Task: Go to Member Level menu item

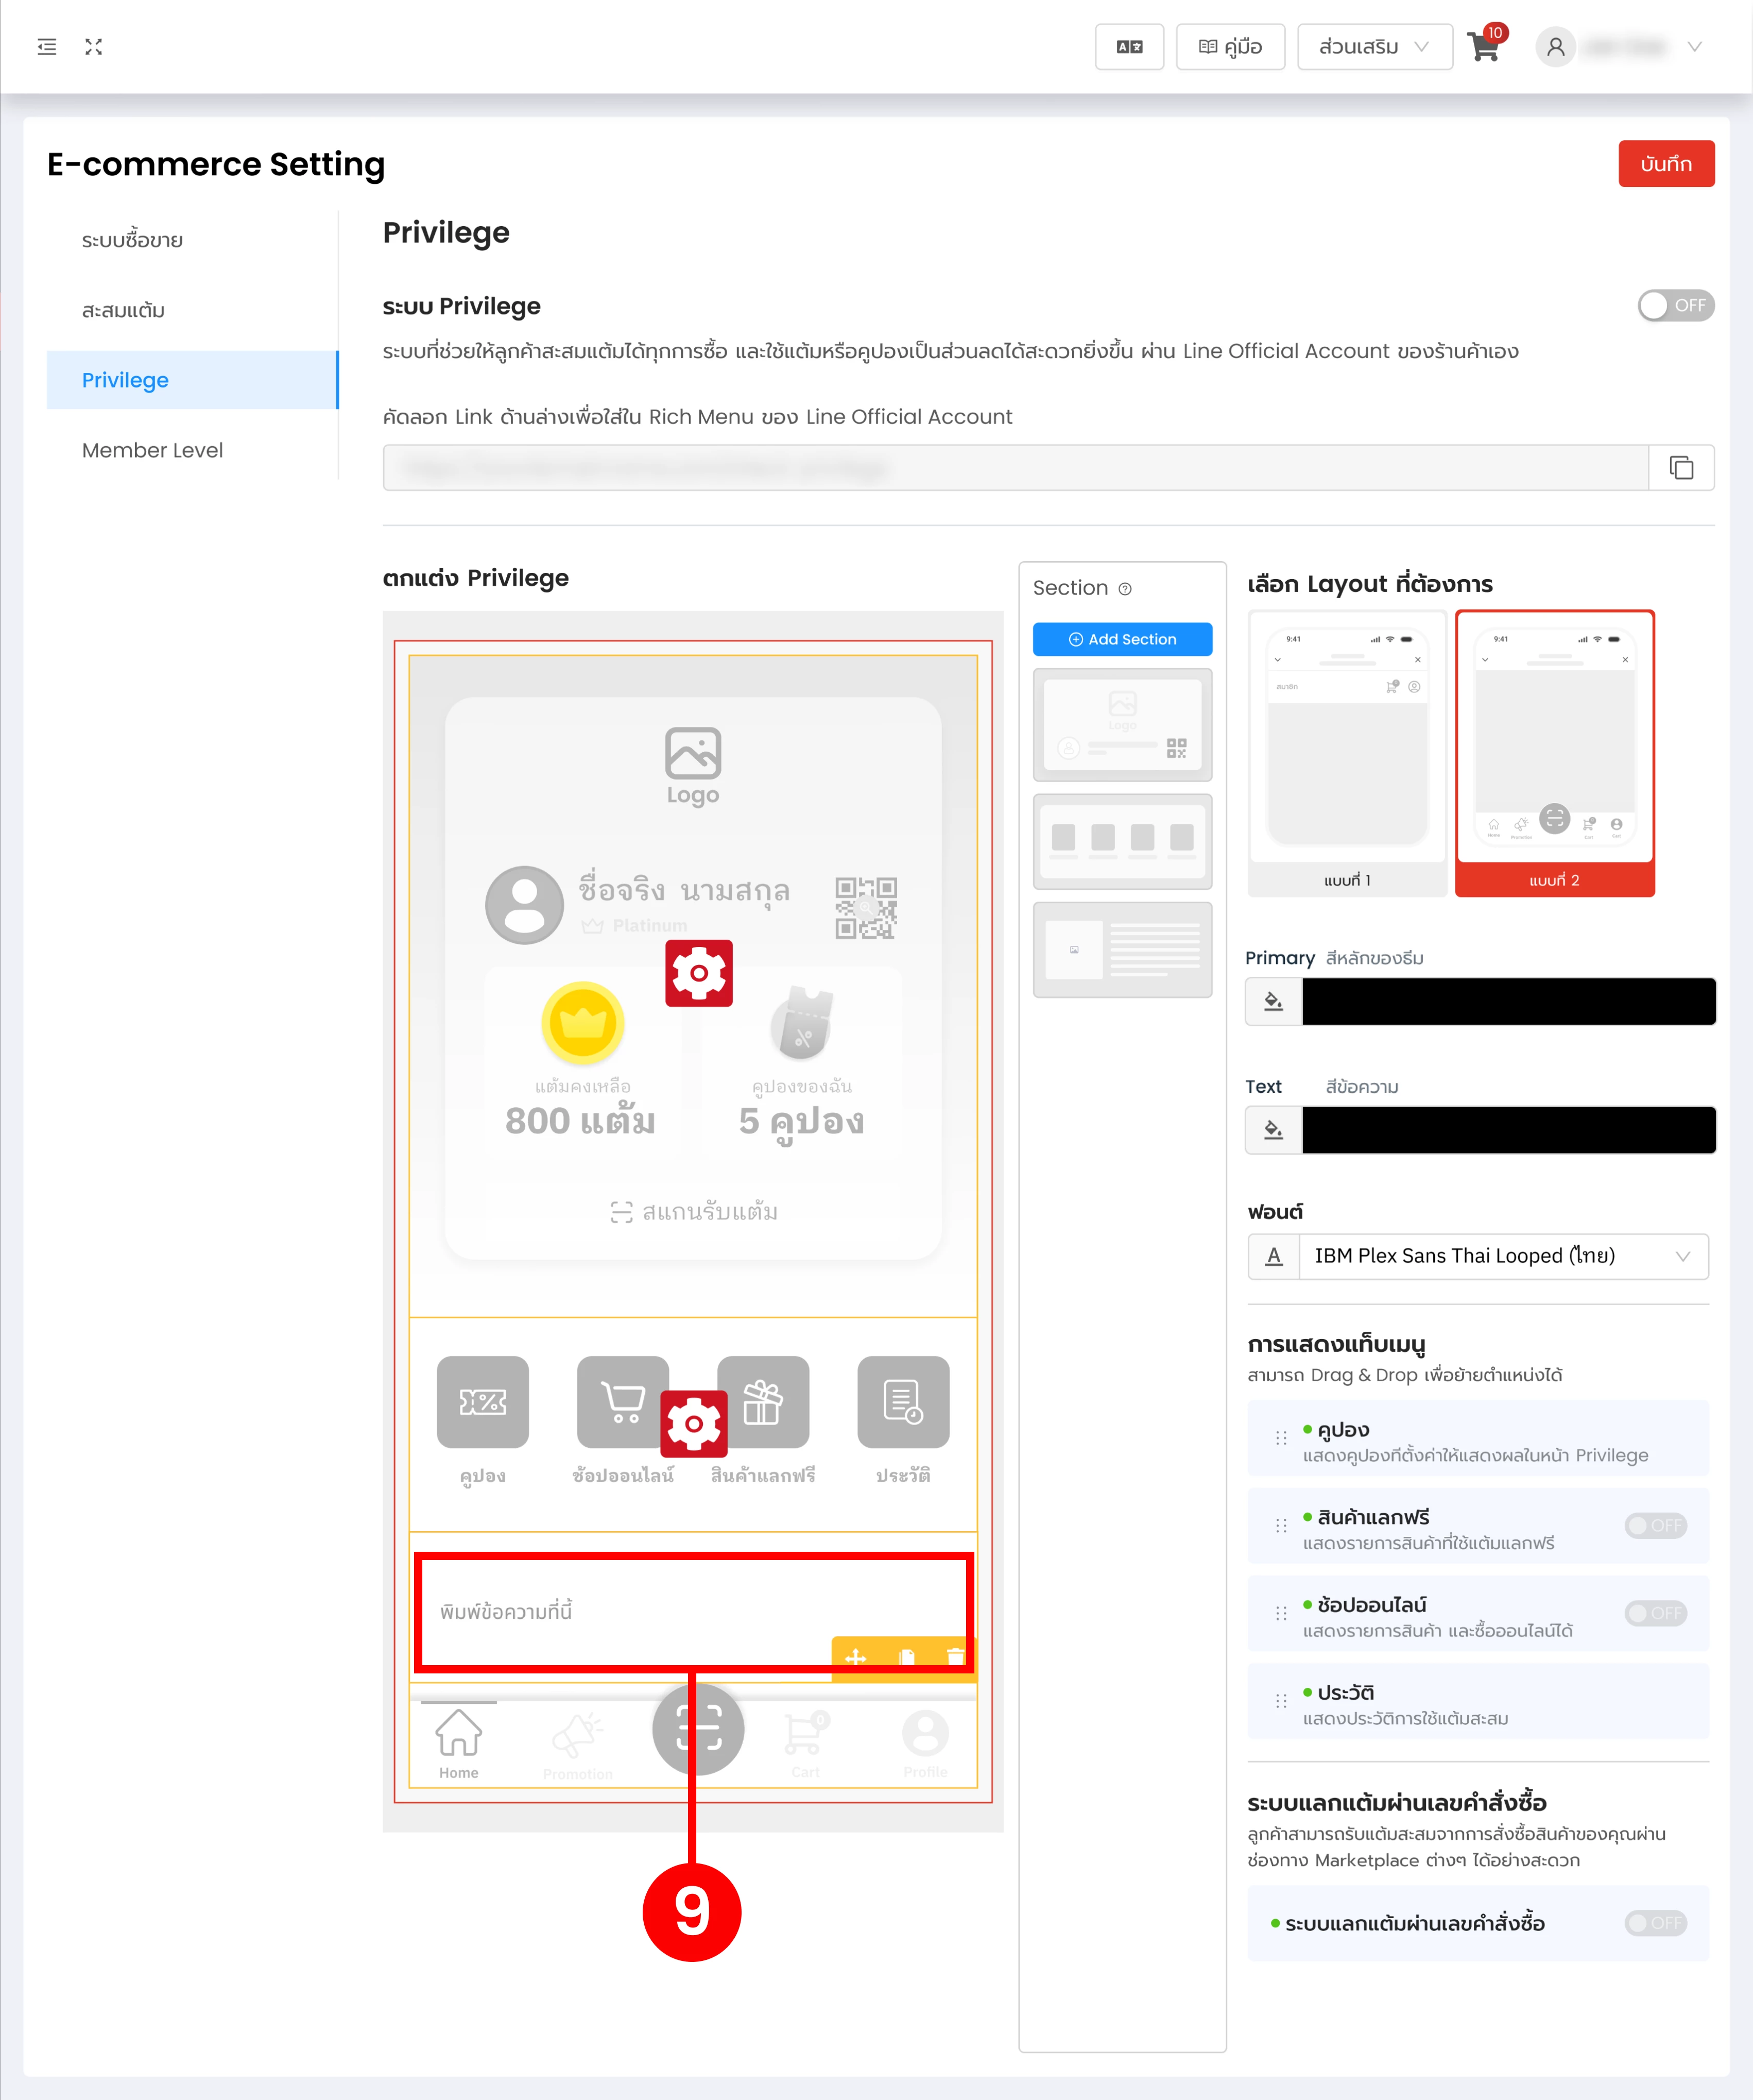Action: click(x=153, y=450)
